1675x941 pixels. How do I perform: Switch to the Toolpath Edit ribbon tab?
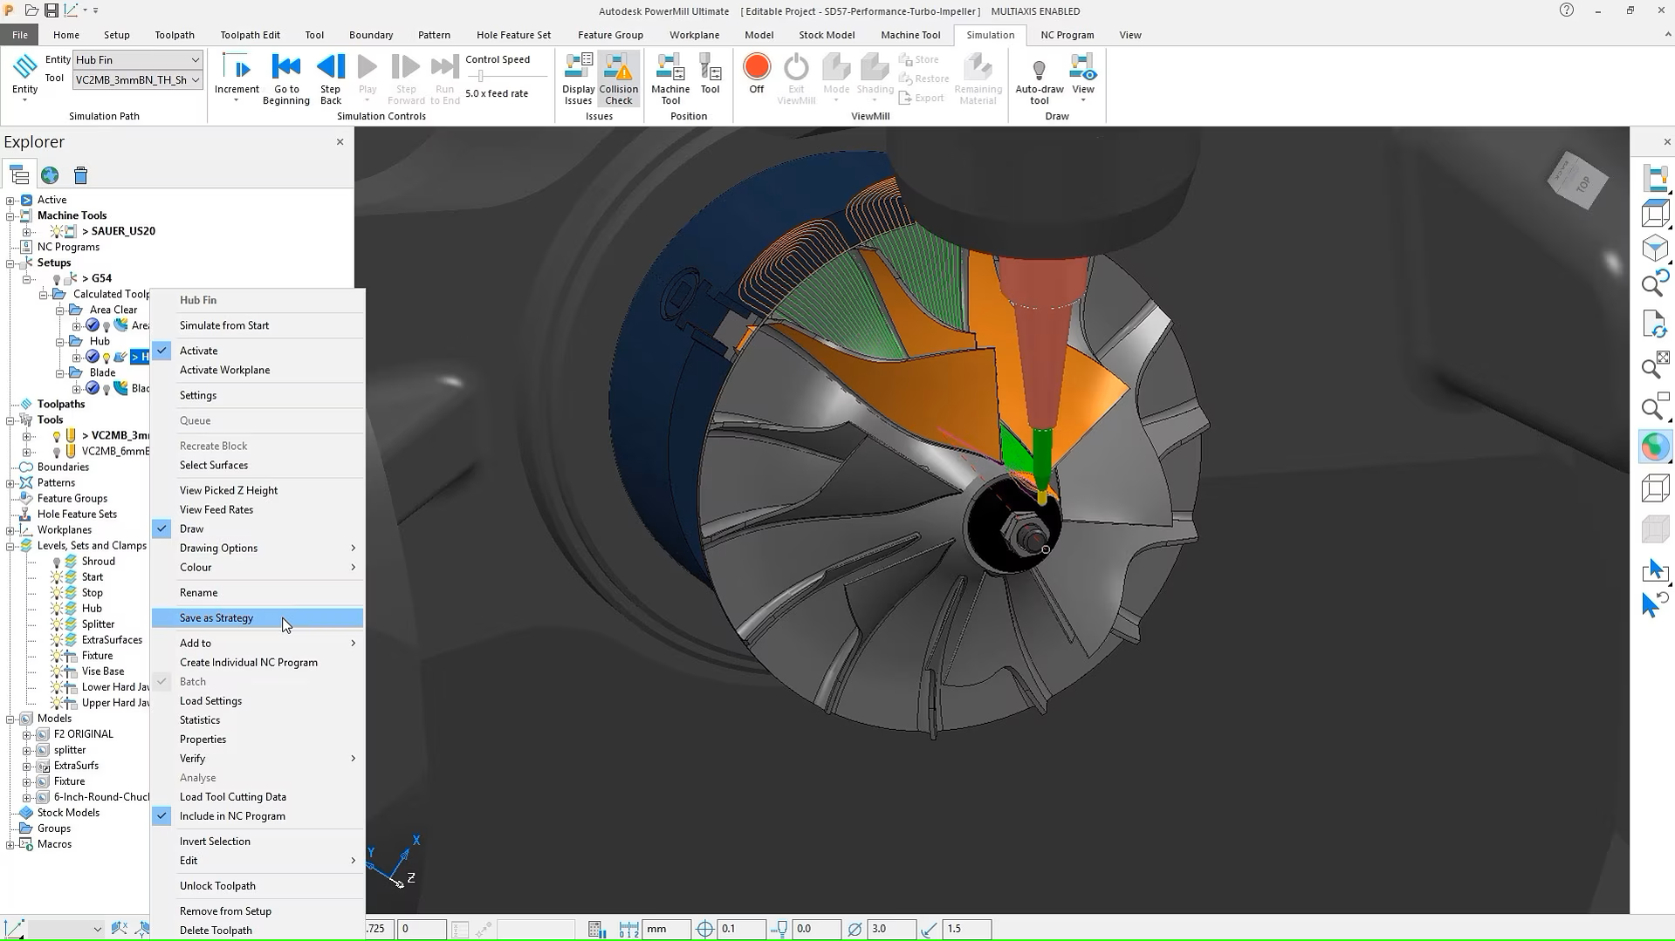[x=250, y=35]
